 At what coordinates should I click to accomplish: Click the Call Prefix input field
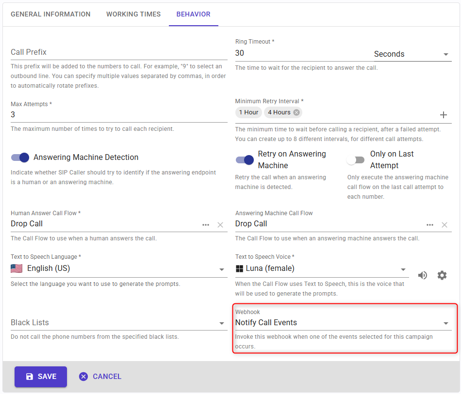[x=118, y=52]
